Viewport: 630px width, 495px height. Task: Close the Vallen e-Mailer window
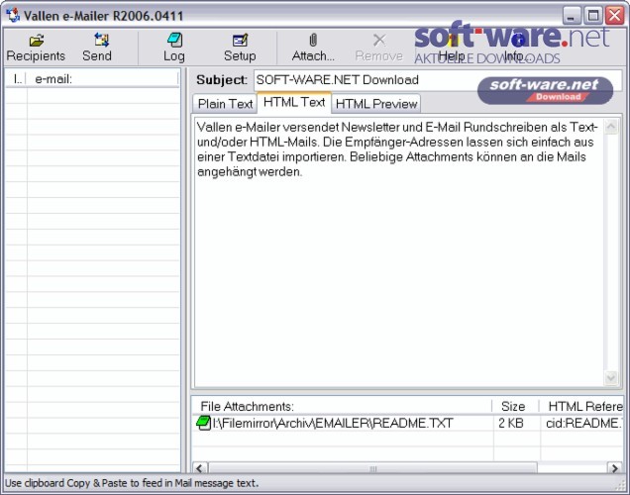coord(615,16)
